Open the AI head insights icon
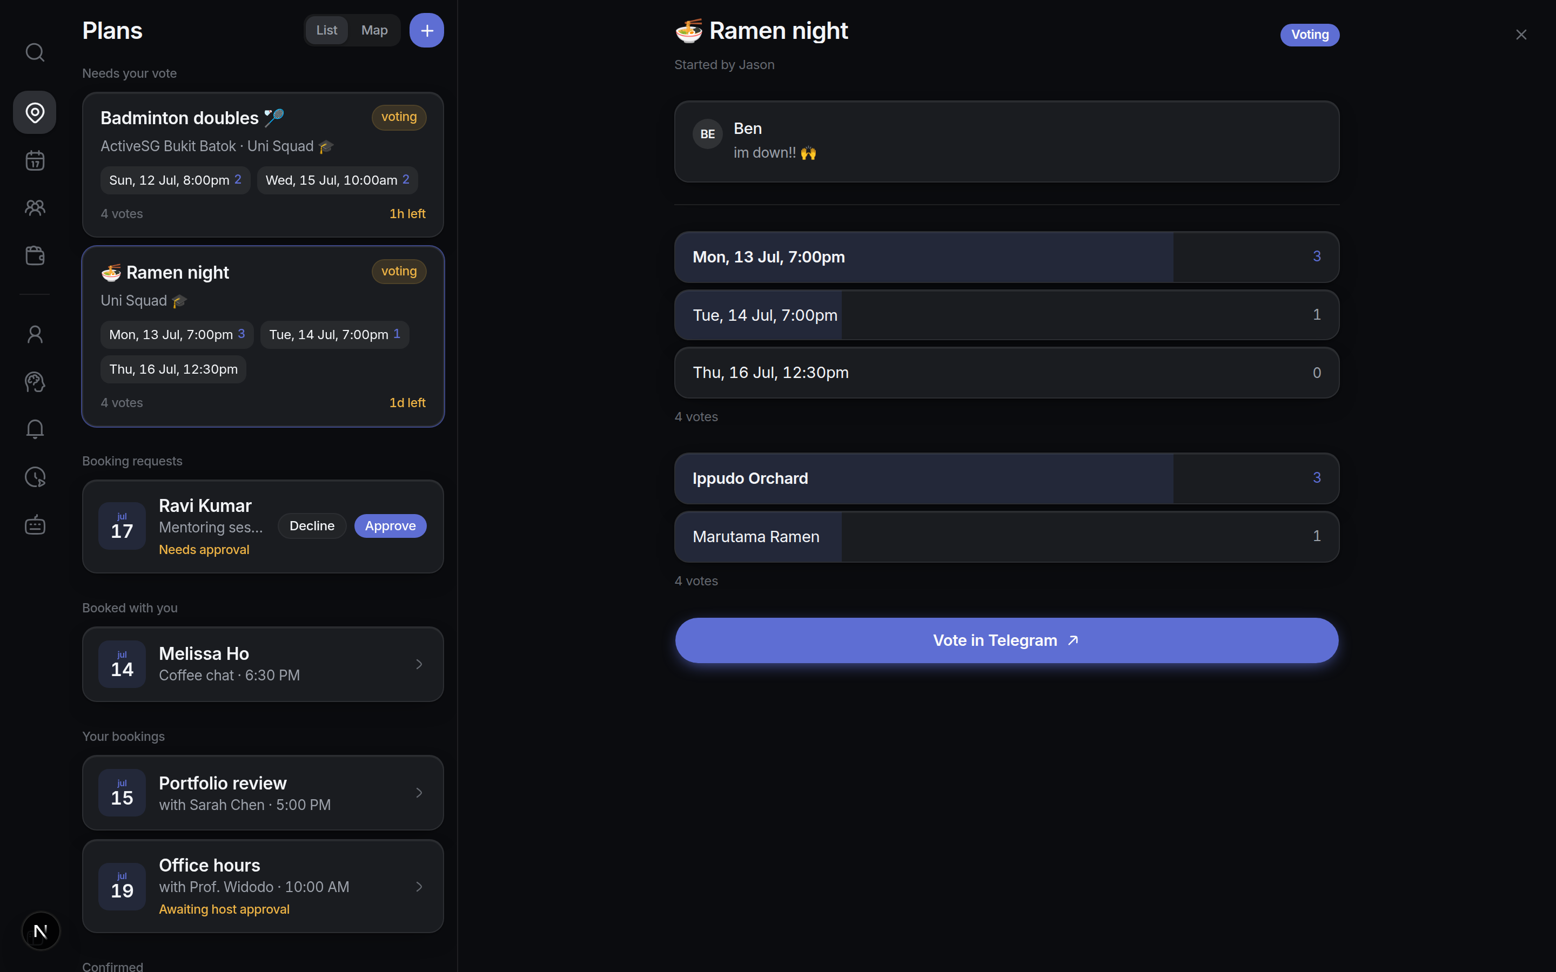 coord(35,382)
